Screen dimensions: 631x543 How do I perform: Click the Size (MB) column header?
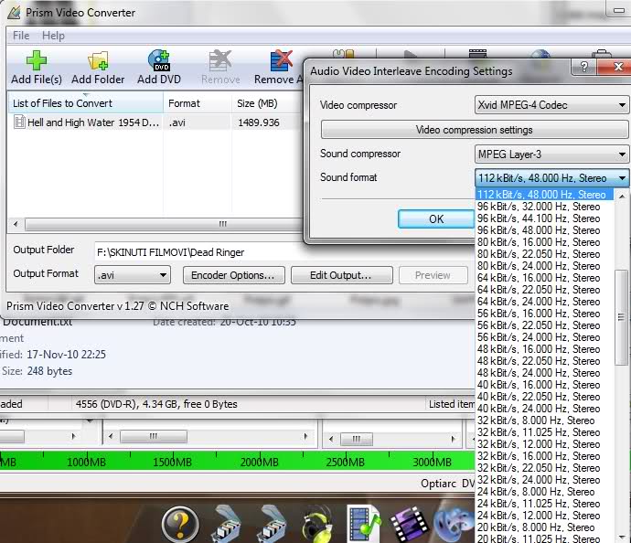coord(267,103)
